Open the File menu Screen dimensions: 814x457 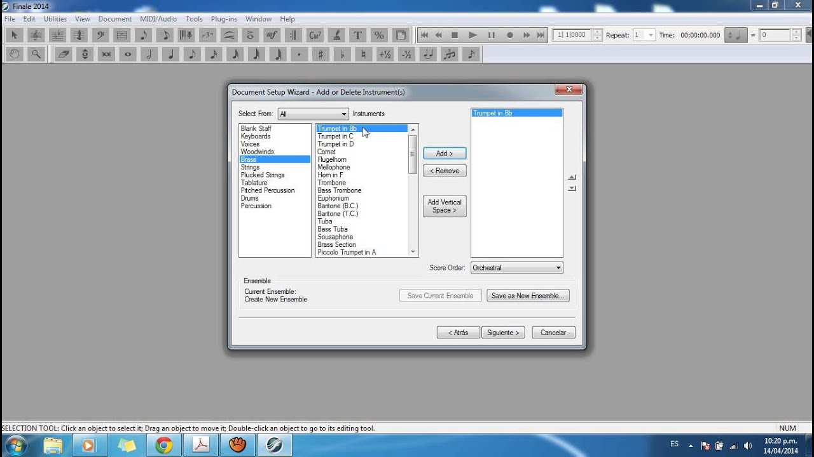10,19
